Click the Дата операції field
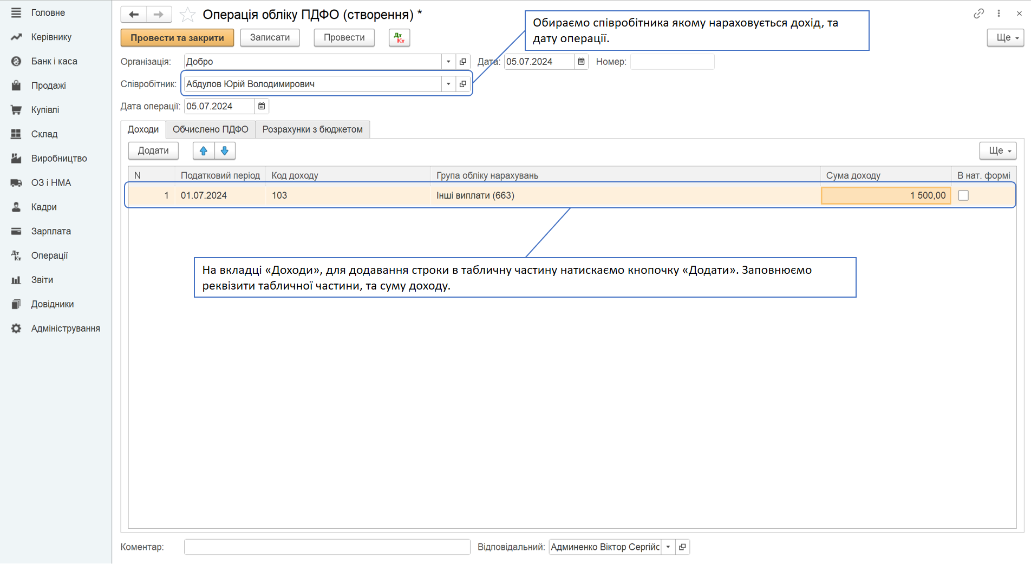Image resolution: width=1031 pixels, height=565 pixels. tap(219, 106)
